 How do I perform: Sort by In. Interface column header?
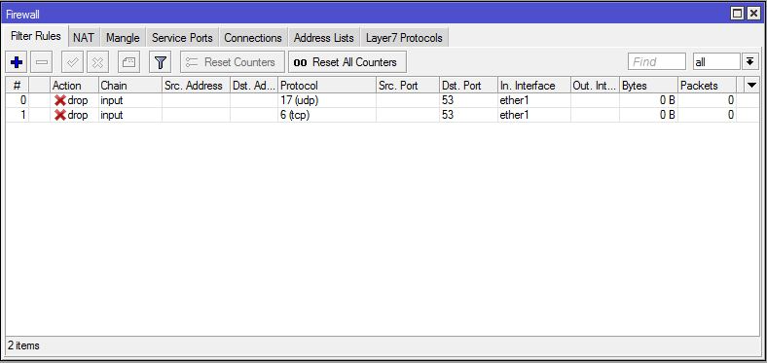tap(533, 85)
